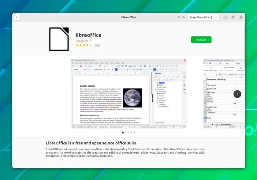257x180 pixels.
Task: Maximize the software store window
Action: pyautogui.click(x=233, y=17)
